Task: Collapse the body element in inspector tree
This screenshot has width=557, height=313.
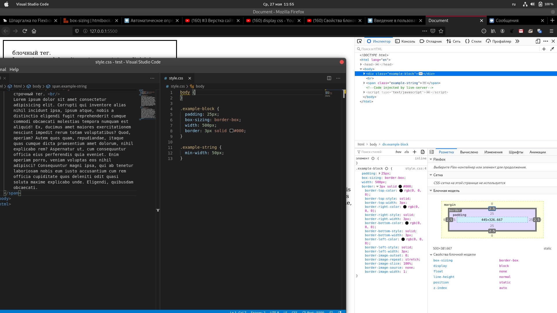Action: tap(361, 69)
